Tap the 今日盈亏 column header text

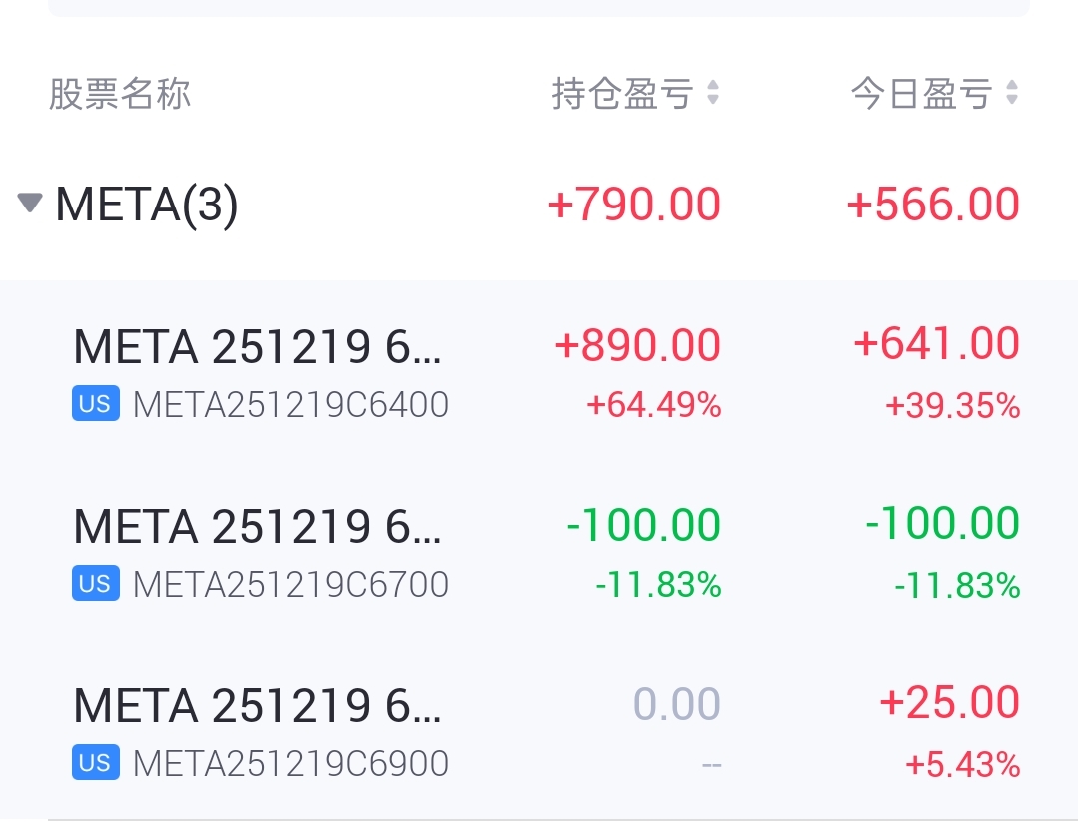921,94
